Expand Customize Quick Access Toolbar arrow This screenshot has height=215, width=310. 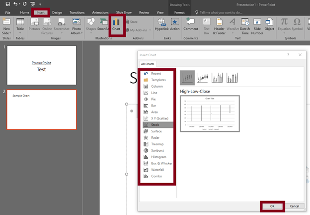coord(40,4)
